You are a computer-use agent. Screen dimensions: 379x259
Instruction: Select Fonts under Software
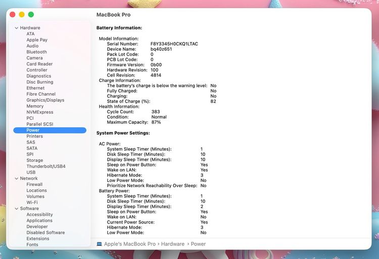[x=32, y=244]
